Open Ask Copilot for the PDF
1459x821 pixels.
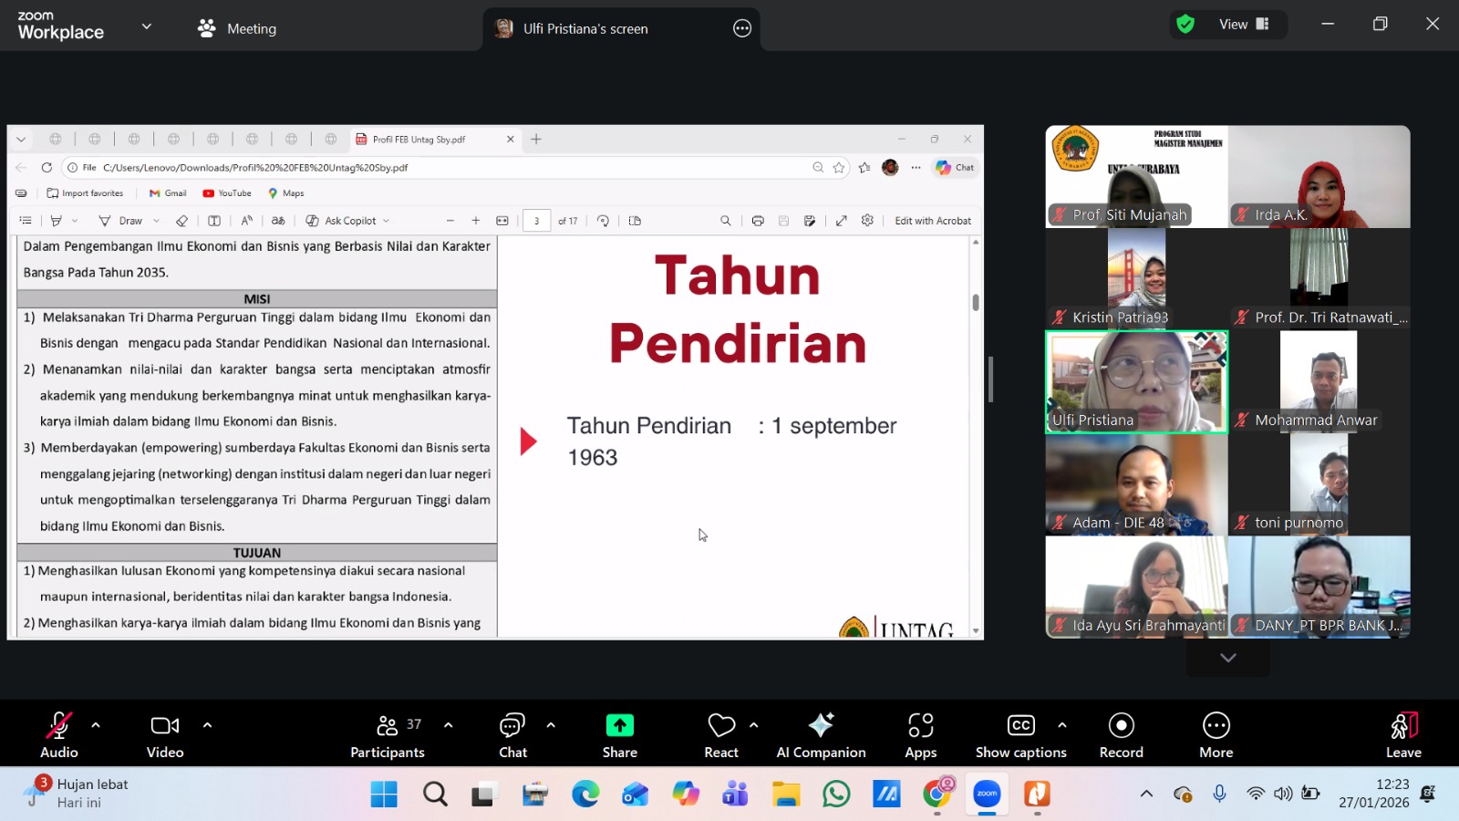click(345, 220)
